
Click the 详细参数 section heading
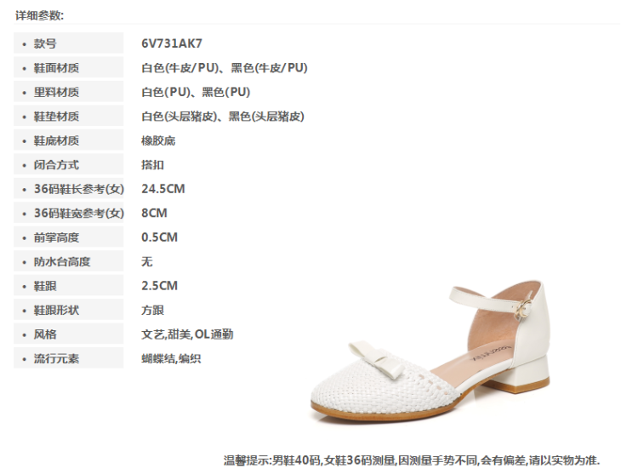pos(39,15)
